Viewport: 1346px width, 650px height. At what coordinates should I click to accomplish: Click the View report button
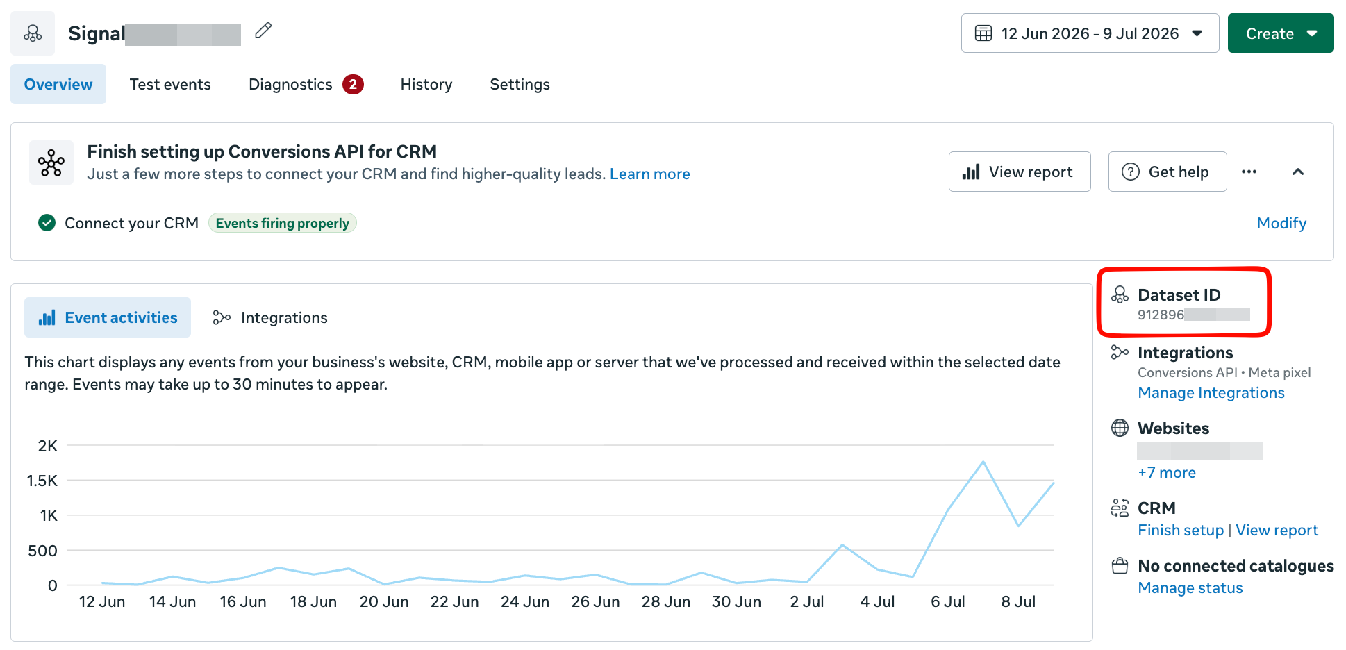point(1020,172)
